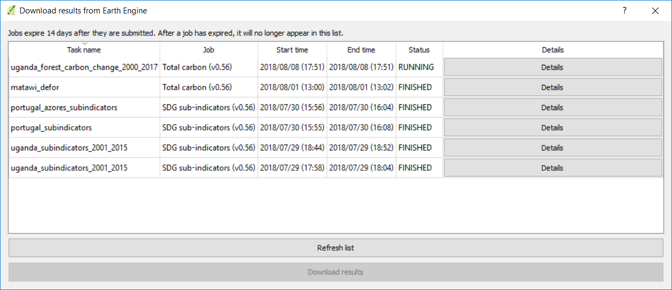
Task: Click the question mark help button
Action: tap(624, 11)
